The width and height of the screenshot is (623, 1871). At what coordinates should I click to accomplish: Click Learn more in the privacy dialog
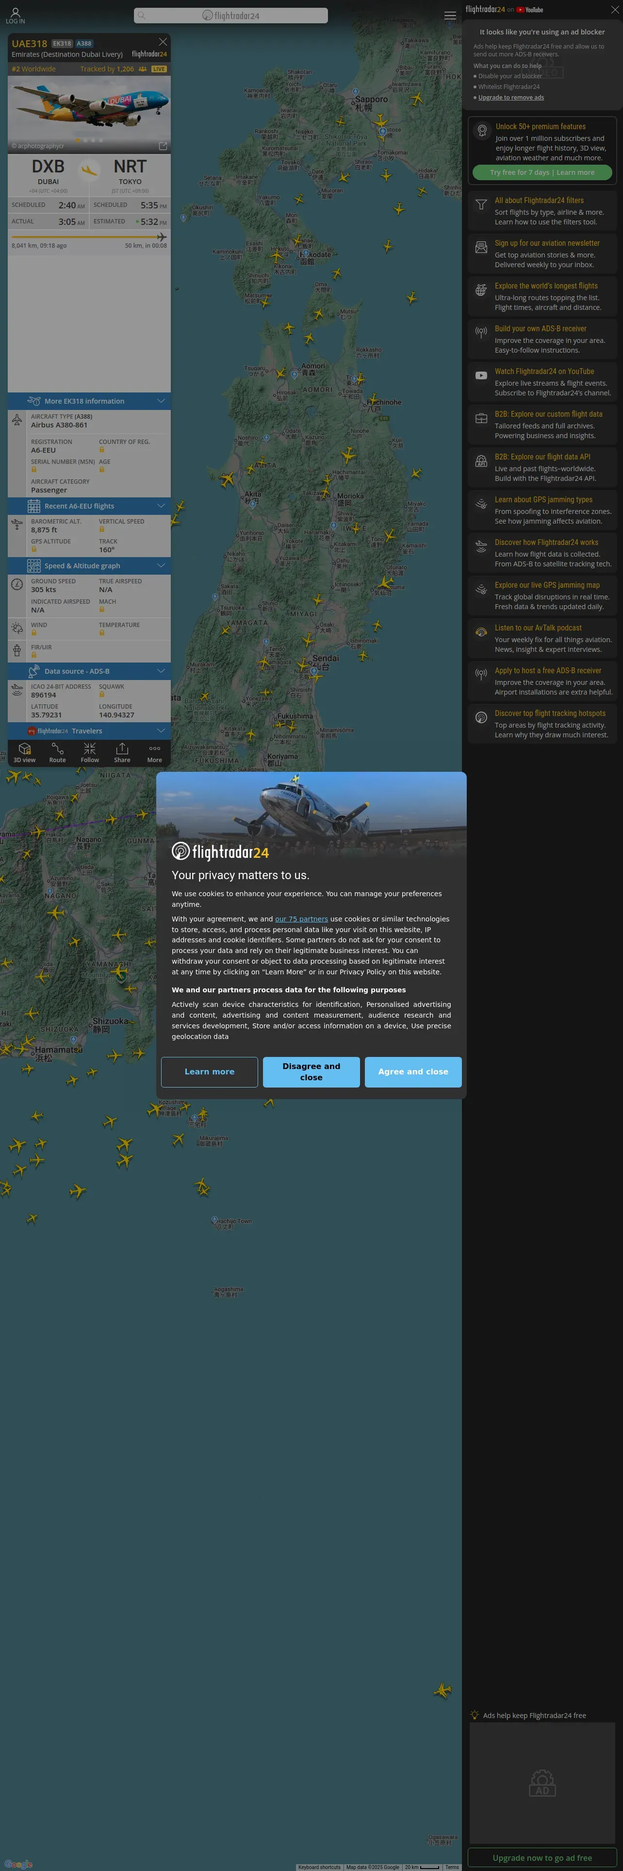point(210,1072)
